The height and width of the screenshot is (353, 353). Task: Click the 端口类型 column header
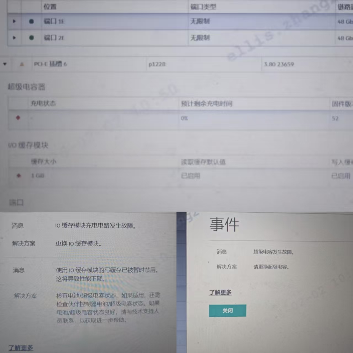[203, 7]
